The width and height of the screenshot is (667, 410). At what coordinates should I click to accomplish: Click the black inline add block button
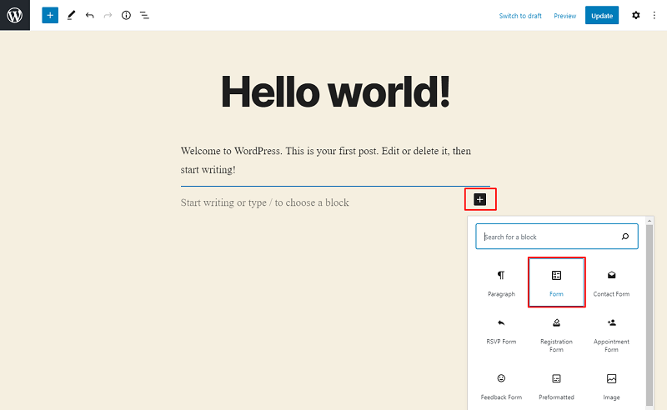pyautogui.click(x=480, y=199)
